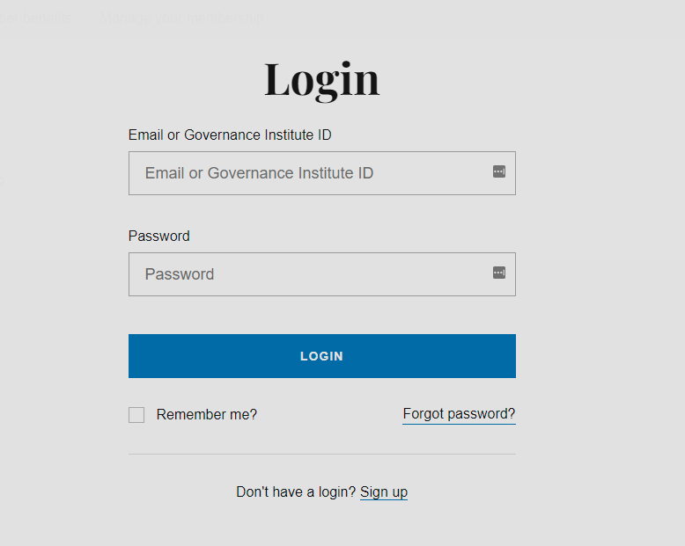This screenshot has height=546, width=685.
Task: Click the large Login heading
Action: click(x=322, y=80)
